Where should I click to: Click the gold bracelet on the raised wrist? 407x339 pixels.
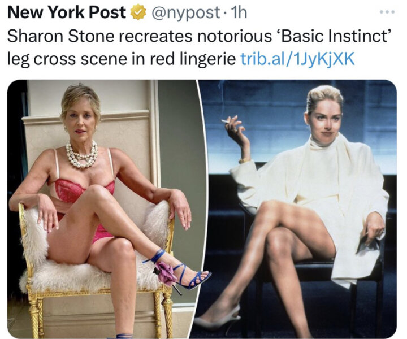pos(244,160)
